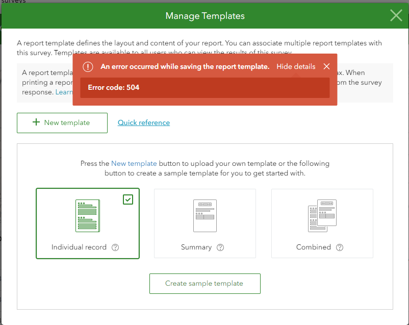The image size is (409, 325).
Task: Open help for Individual record
Action: click(x=115, y=247)
